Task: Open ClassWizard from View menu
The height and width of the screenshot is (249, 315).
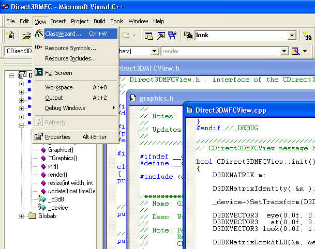Action: [76, 34]
